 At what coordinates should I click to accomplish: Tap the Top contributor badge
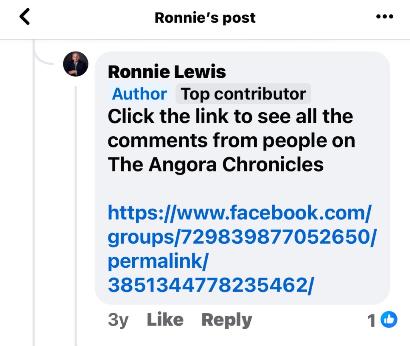[x=243, y=94]
